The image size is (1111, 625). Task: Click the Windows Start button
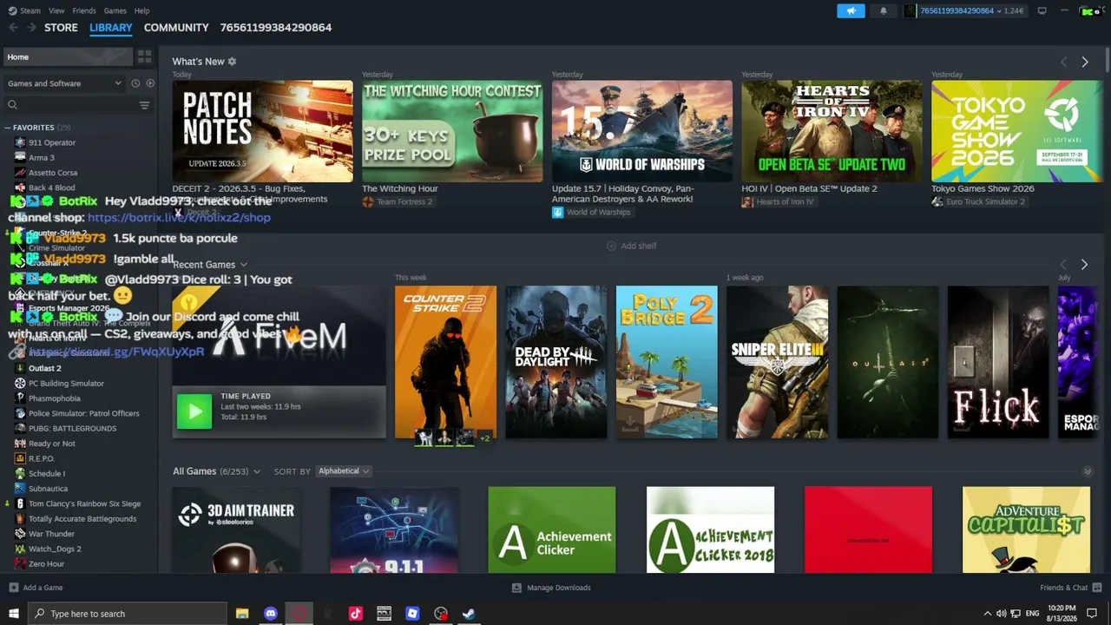13,614
